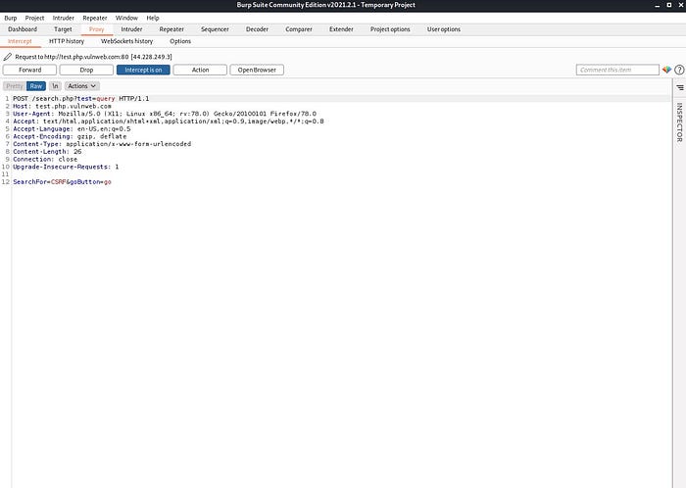The height and width of the screenshot is (488, 686).
Task: Select the Intercept sub-tab
Action: (20, 41)
